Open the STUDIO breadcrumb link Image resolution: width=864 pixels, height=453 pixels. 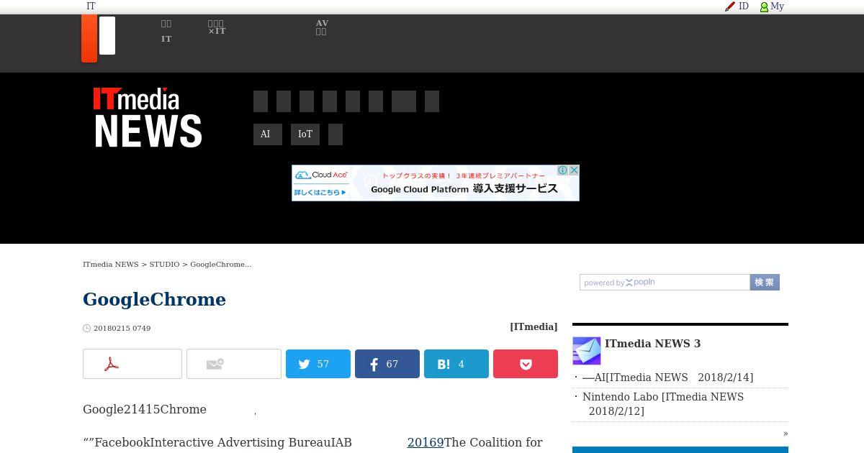[164, 265]
